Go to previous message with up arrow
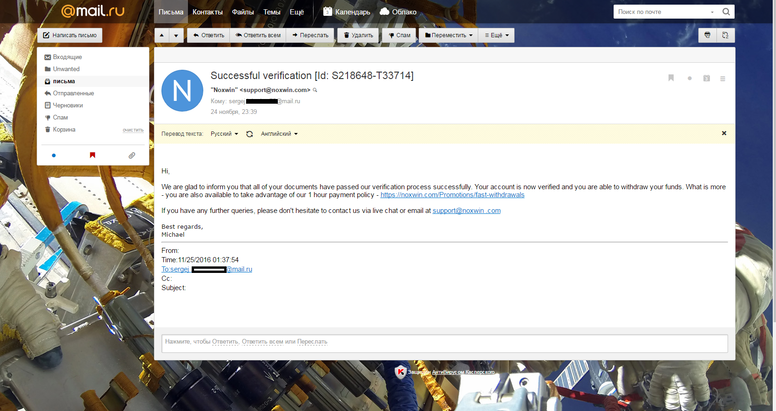776x411 pixels. pyautogui.click(x=161, y=35)
